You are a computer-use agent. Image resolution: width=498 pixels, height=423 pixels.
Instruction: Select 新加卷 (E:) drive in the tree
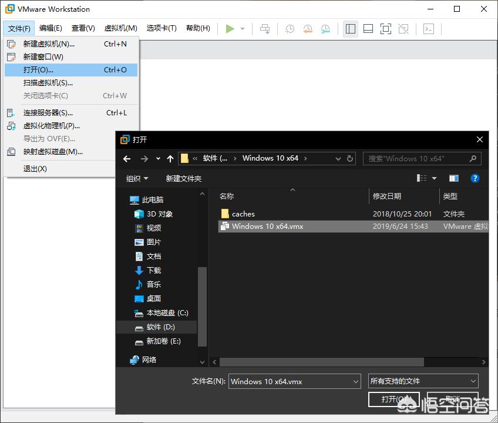pos(158,341)
